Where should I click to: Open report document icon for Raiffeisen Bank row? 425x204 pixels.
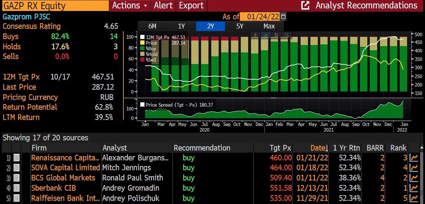[x=16, y=198]
